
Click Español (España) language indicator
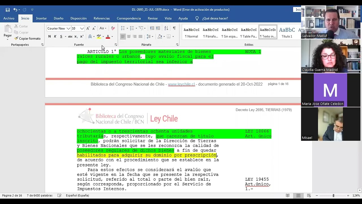click(77, 195)
